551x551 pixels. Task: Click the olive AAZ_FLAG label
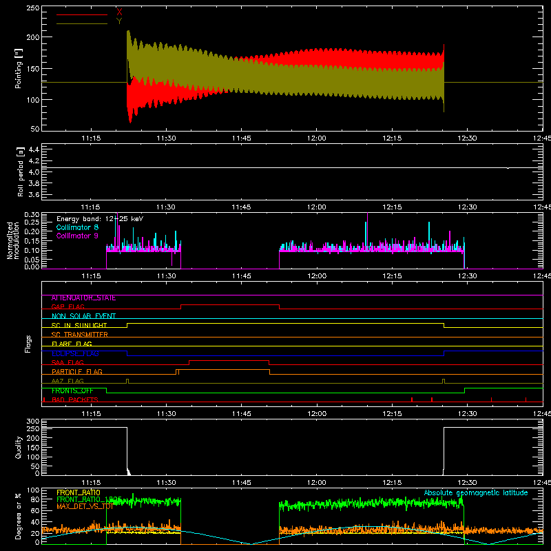point(67,382)
